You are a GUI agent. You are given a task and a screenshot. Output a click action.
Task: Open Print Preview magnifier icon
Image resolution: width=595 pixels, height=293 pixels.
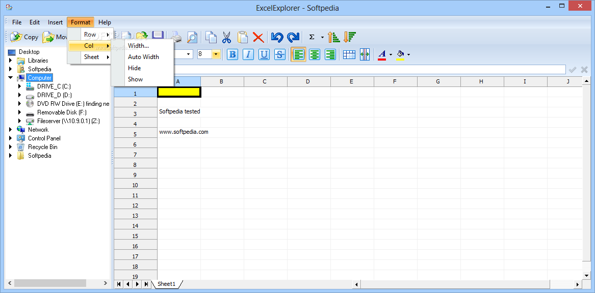coord(192,37)
